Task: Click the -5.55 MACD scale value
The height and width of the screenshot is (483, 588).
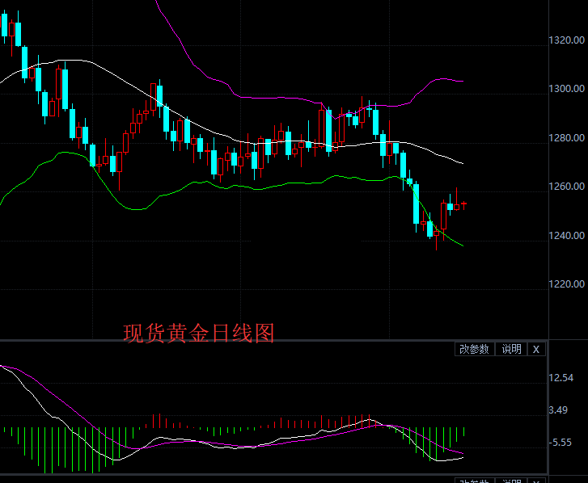Action: 561,443
